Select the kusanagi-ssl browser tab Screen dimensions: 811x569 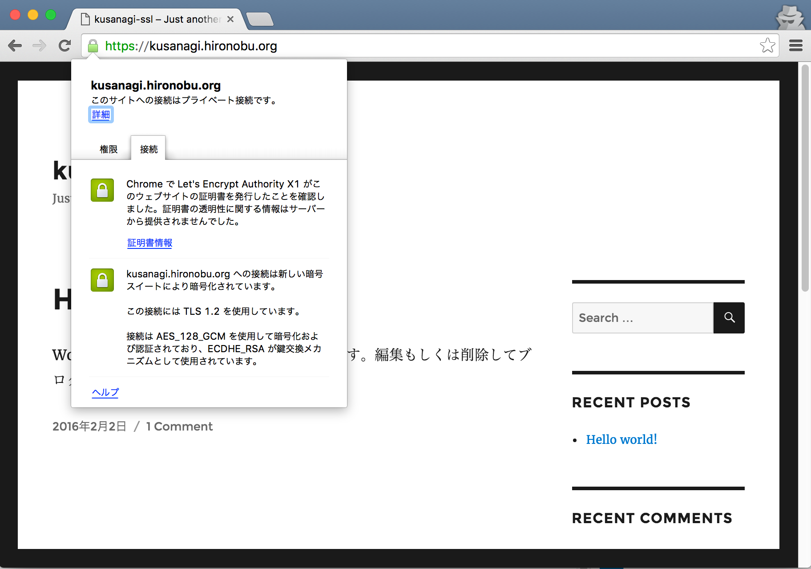pos(157,19)
